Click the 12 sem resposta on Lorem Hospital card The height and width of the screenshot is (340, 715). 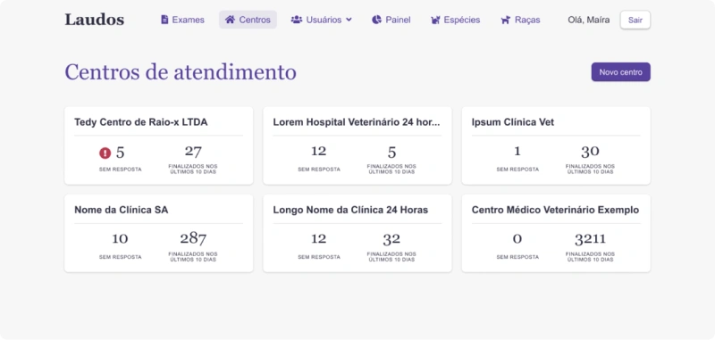tap(319, 152)
